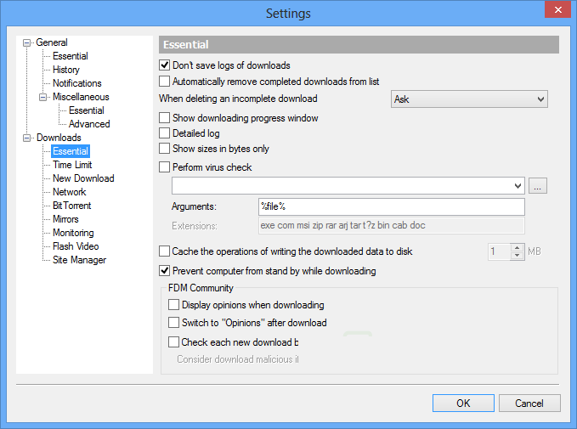Click the browse button for virus checker
The image size is (577, 429).
[x=537, y=185]
